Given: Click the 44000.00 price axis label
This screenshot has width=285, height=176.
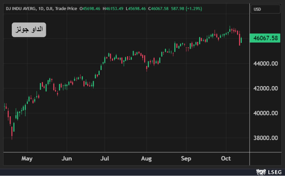Looking at the screenshot, I should tap(265, 63).
